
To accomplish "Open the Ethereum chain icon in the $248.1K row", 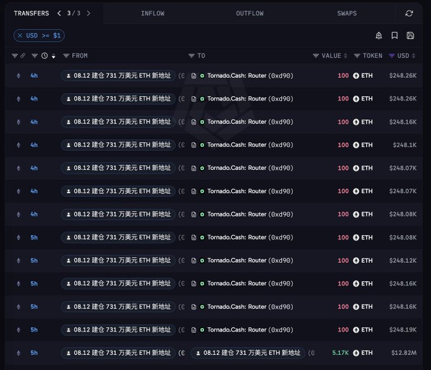I will click(x=18, y=145).
